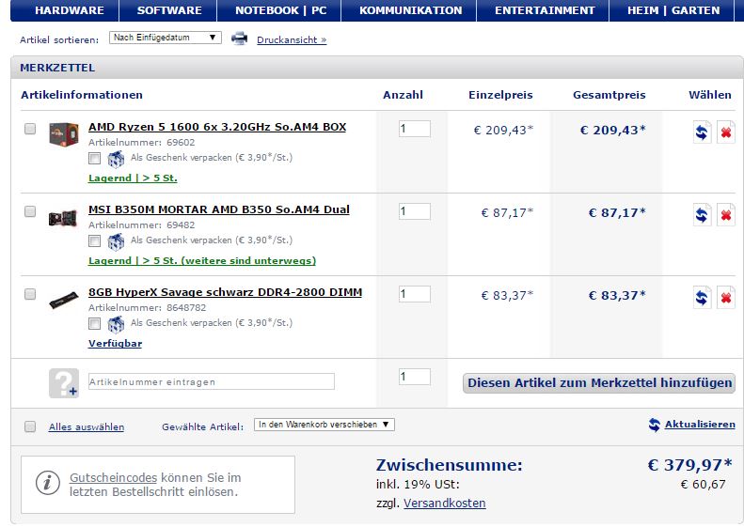This screenshot has width=744, height=527.
Task: Click Gesamtpreis € 83,37 value
Action: pos(617,295)
